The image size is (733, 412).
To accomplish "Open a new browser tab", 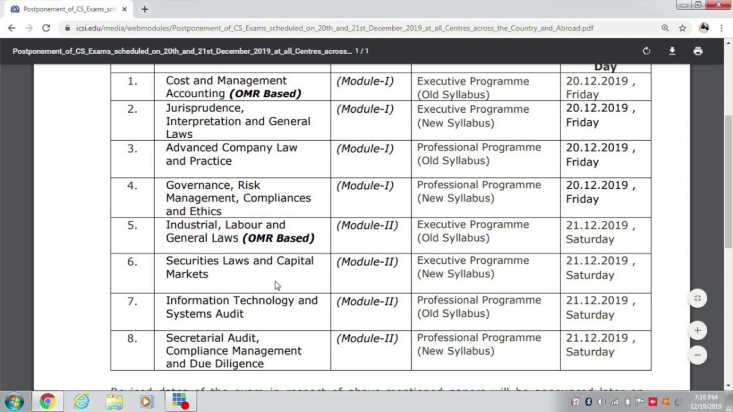I will 145,9.
